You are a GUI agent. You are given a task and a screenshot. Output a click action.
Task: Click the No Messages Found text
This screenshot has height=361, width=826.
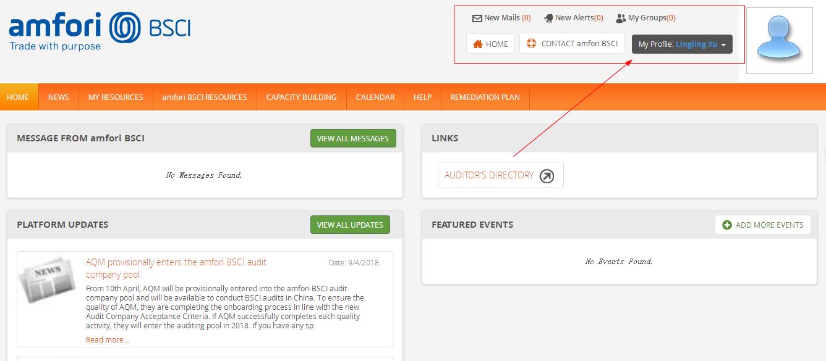[x=204, y=175]
